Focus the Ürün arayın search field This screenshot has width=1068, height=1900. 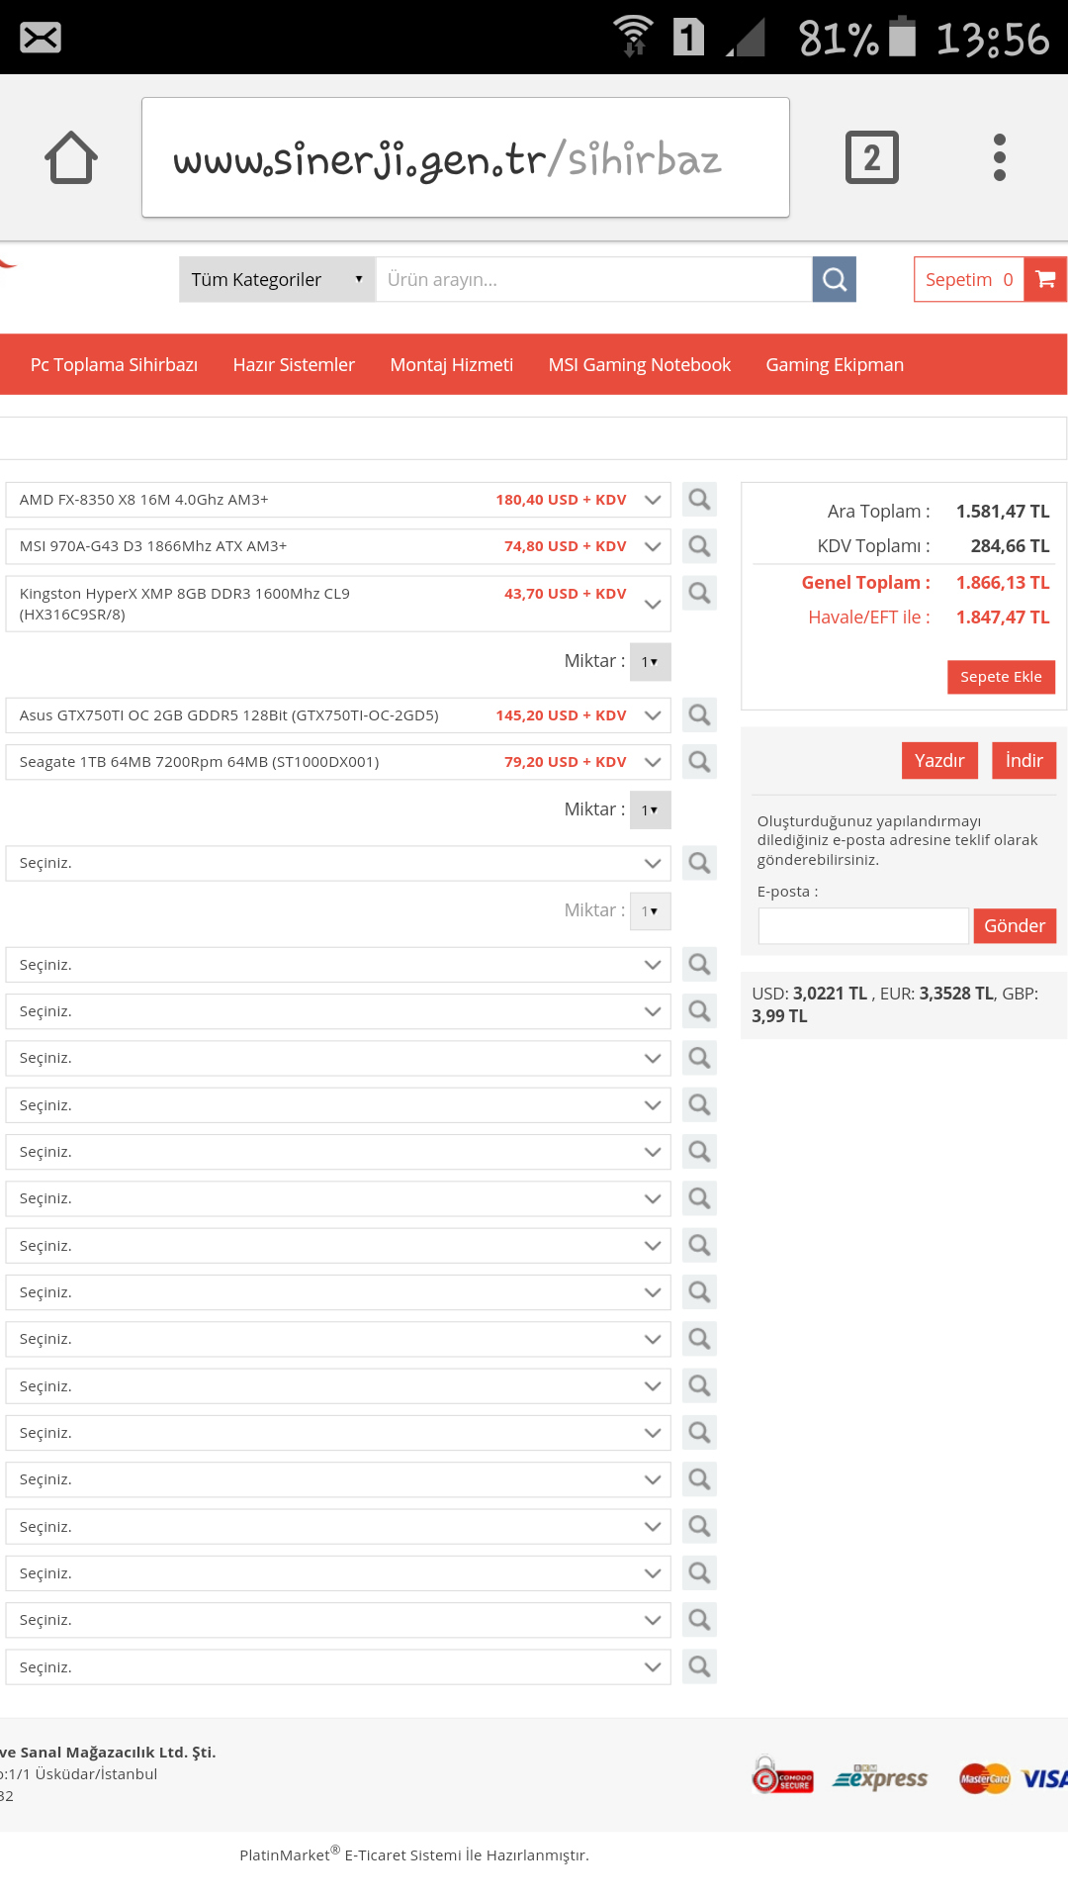coord(594,279)
